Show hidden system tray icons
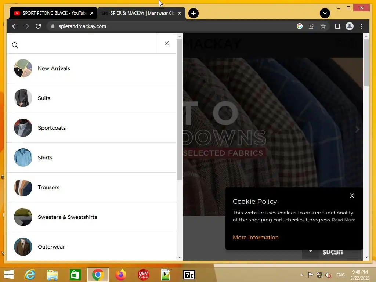This screenshot has height=282, width=376. (x=302, y=275)
